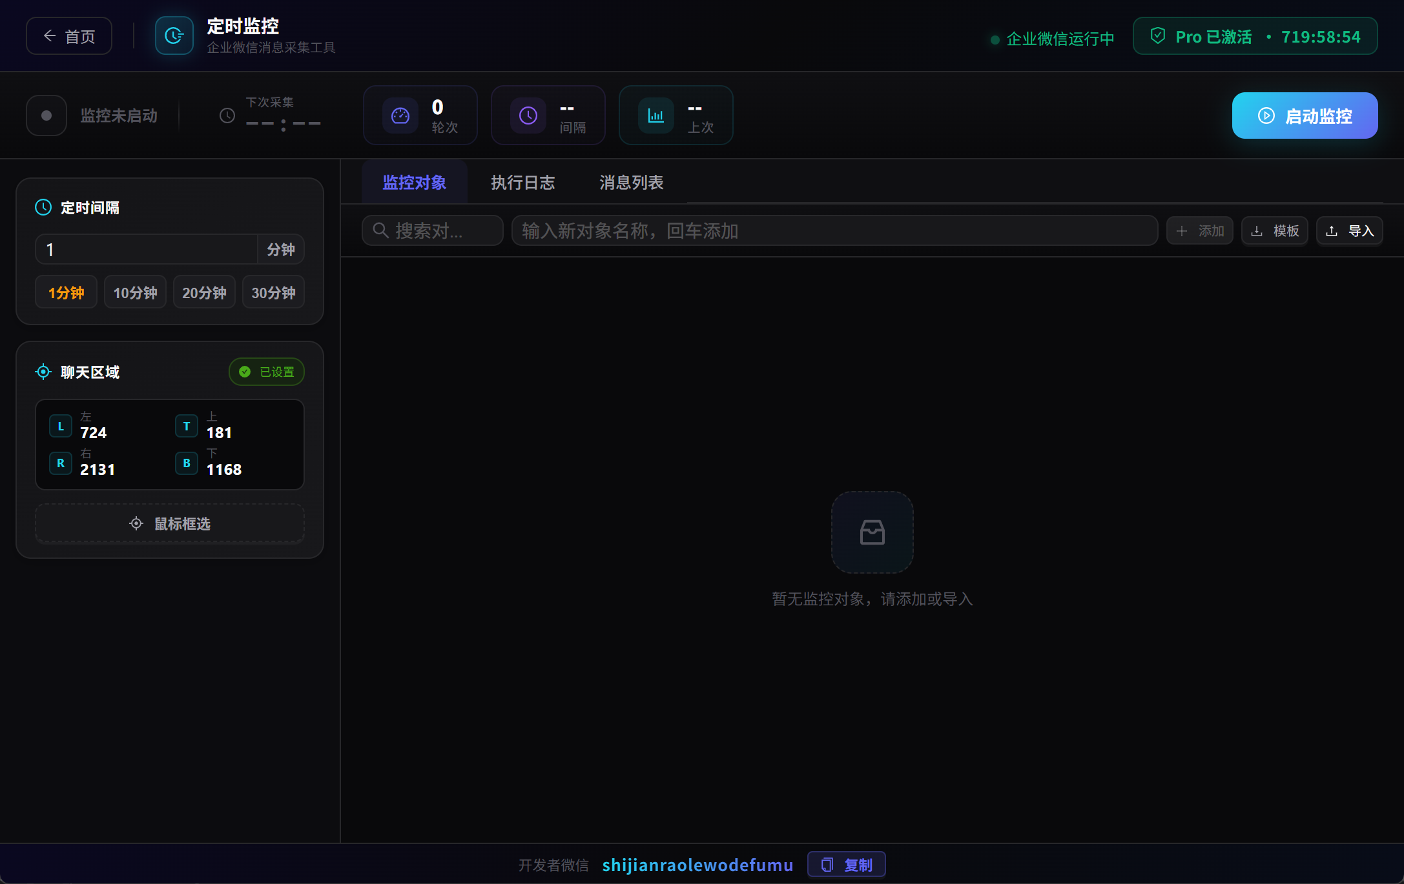Select the 30分钟 interval preset
1404x884 pixels.
[273, 292]
